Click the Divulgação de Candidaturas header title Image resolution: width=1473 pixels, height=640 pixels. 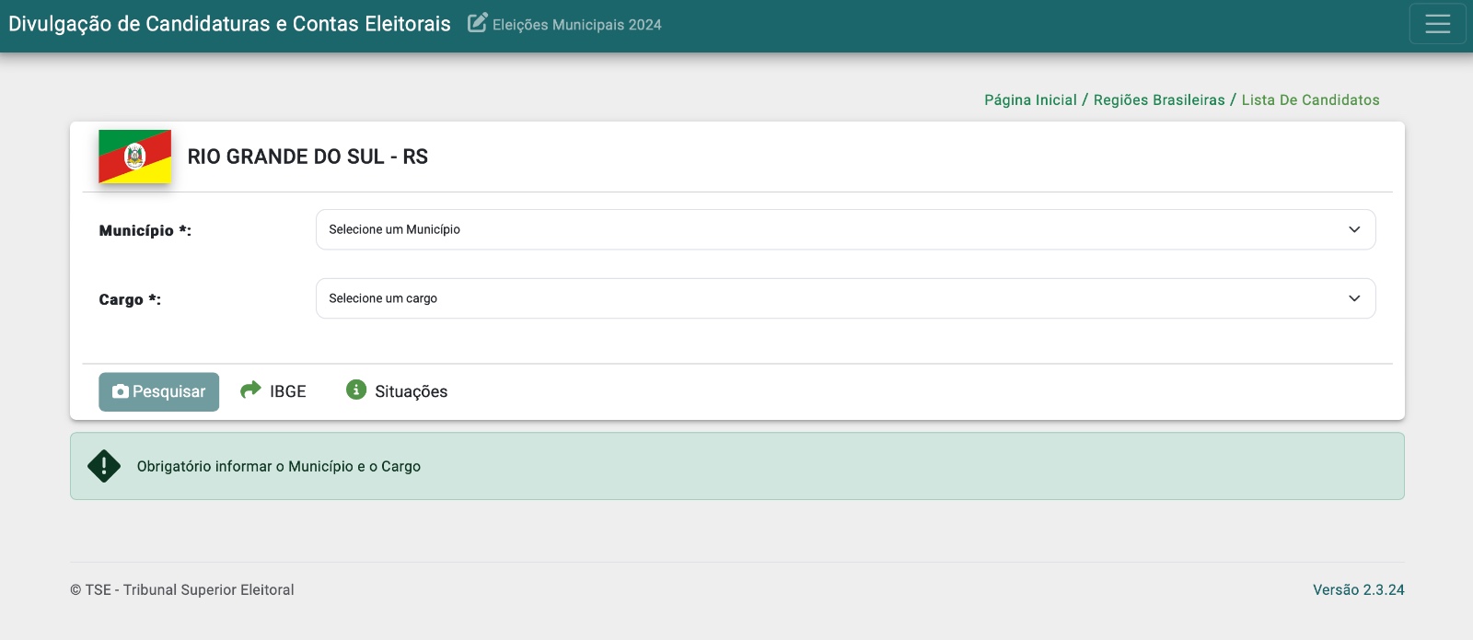tap(229, 24)
